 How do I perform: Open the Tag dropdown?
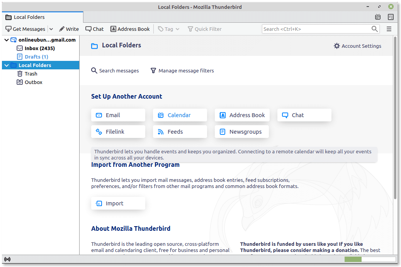[x=168, y=29]
